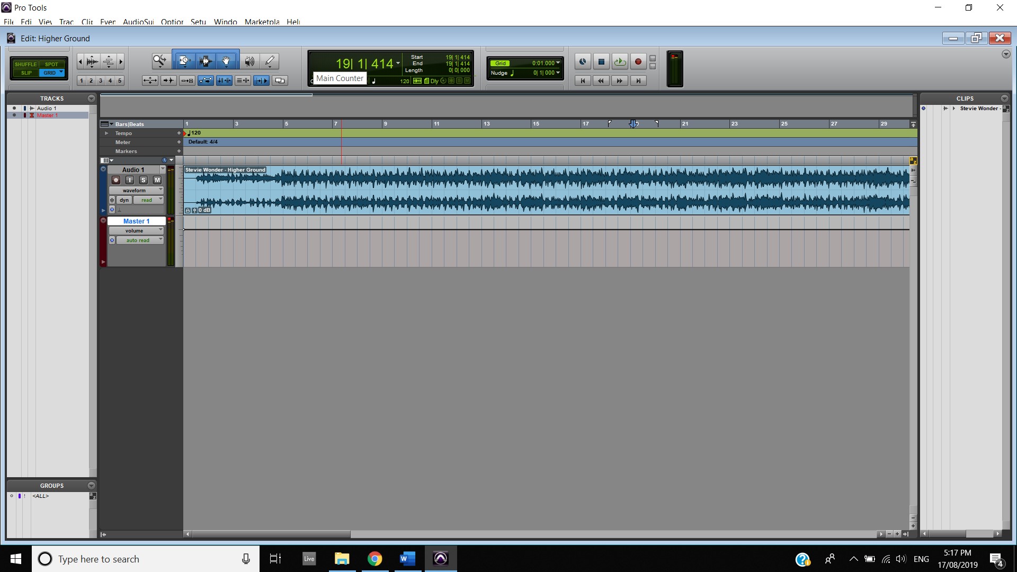Select the Trim tool

click(x=184, y=61)
